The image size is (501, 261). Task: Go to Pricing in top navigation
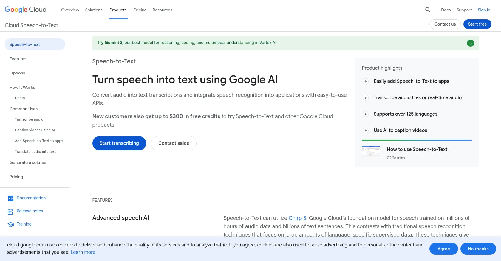[140, 10]
